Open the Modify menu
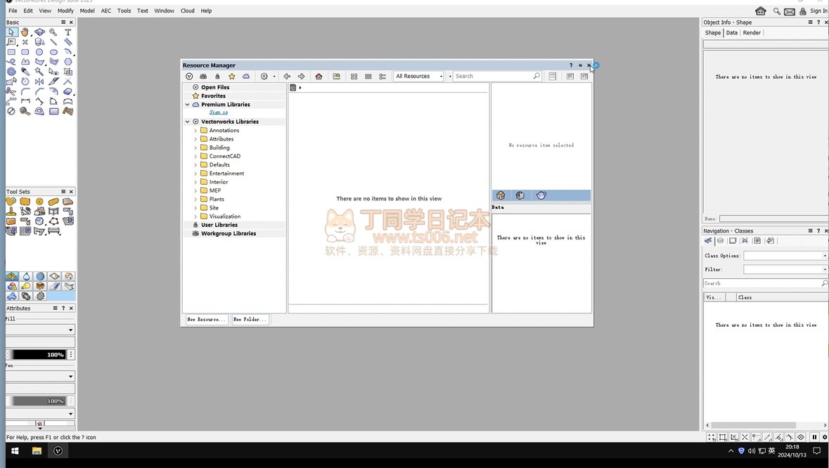This screenshot has height=468, width=829. [x=65, y=11]
